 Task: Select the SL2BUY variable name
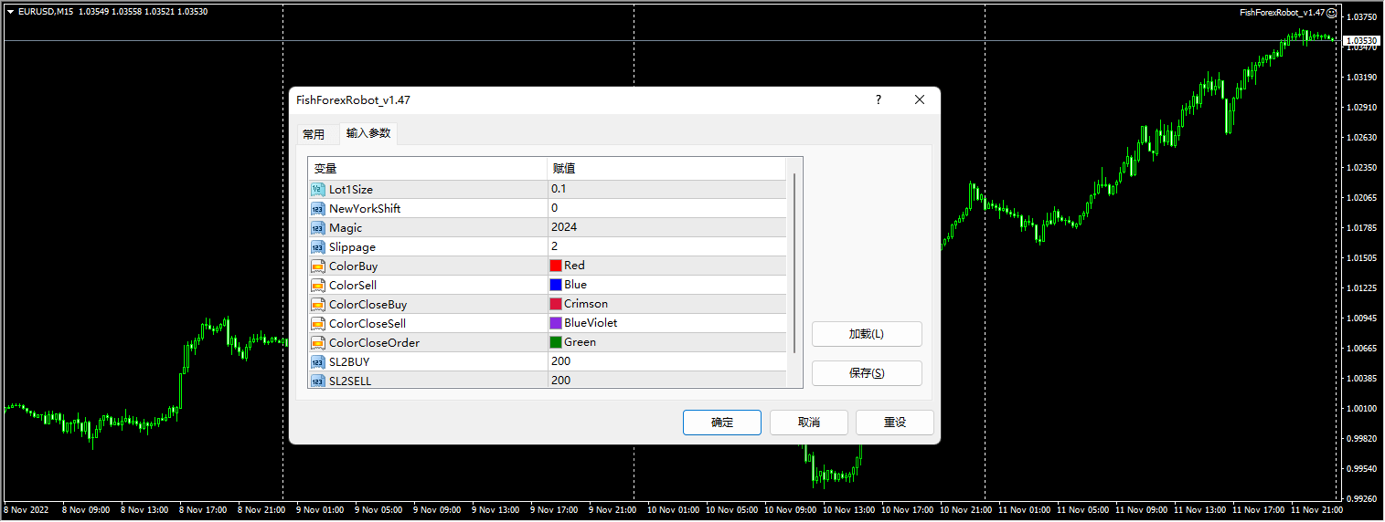coord(350,362)
